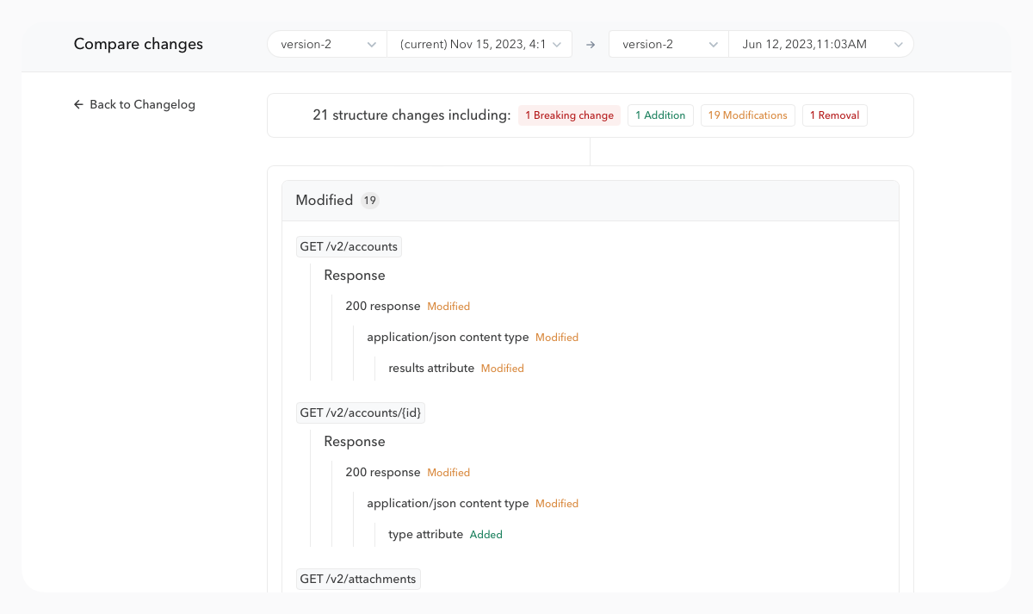This screenshot has width=1033, height=614.
Task: Select the results attribute row
Action: pyautogui.click(x=431, y=369)
